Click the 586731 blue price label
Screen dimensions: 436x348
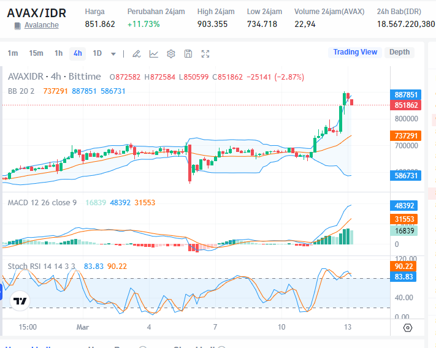coord(406,175)
